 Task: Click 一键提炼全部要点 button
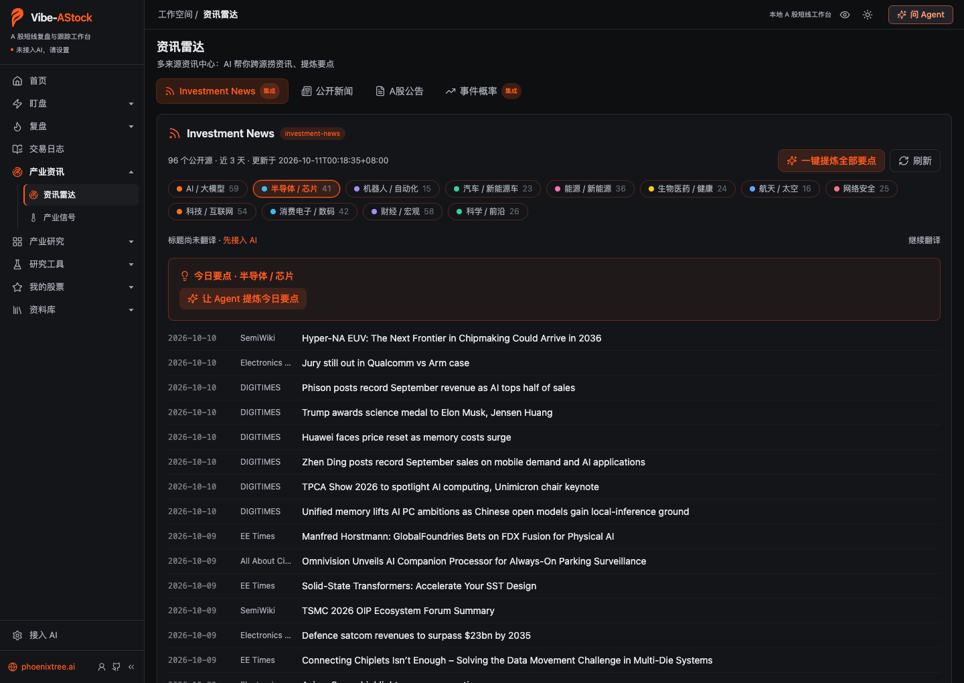pyautogui.click(x=831, y=161)
